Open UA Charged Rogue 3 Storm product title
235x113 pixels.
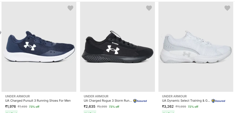tap(108, 101)
